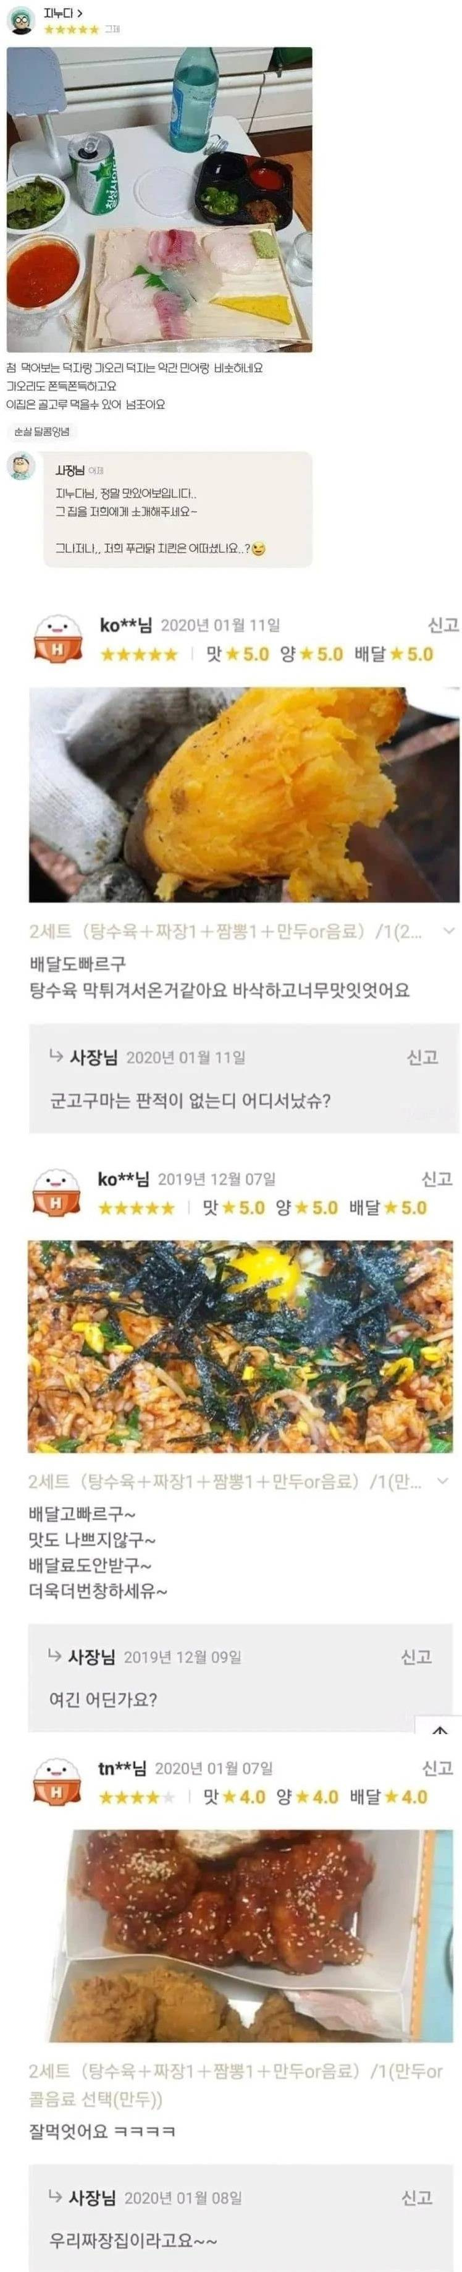Report the owner reply dated 2019년 12월 09일
The image size is (462, 2272).
point(417,1656)
